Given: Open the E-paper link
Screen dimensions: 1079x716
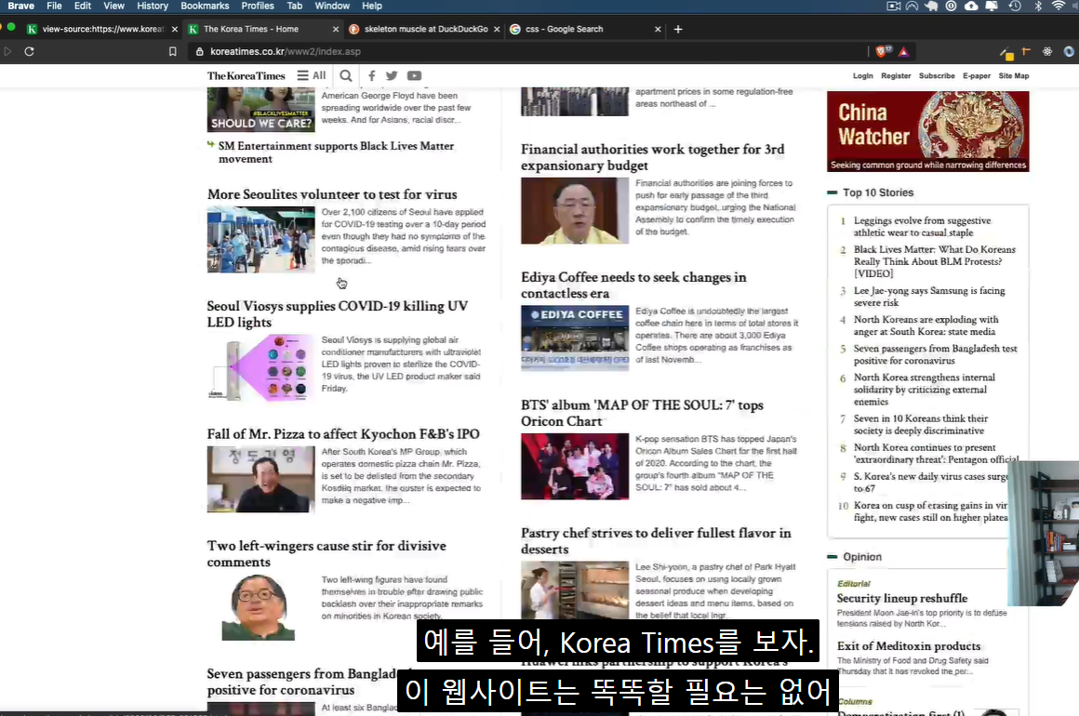Looking at the screenshot, I should [x=977, y=75].
